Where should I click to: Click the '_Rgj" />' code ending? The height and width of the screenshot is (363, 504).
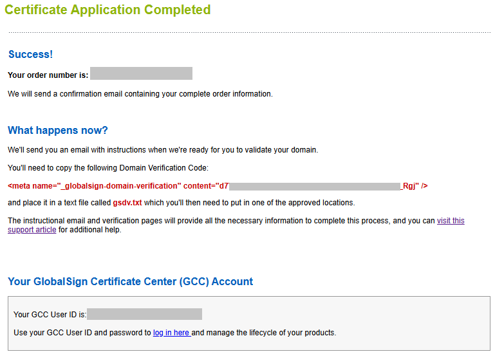414,186
